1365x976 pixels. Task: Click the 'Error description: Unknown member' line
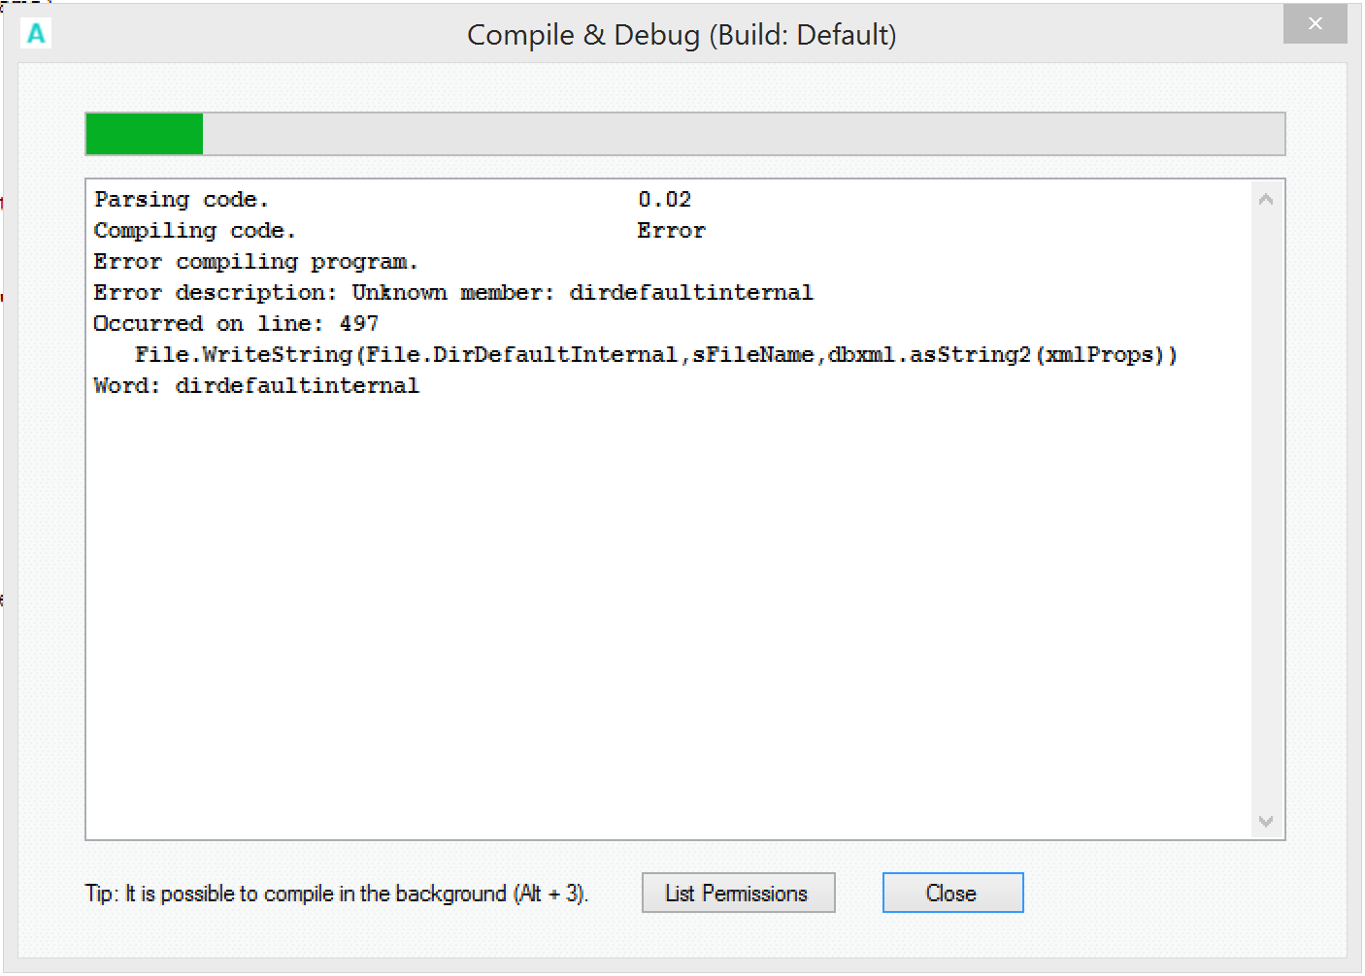[x=453, y=293]
